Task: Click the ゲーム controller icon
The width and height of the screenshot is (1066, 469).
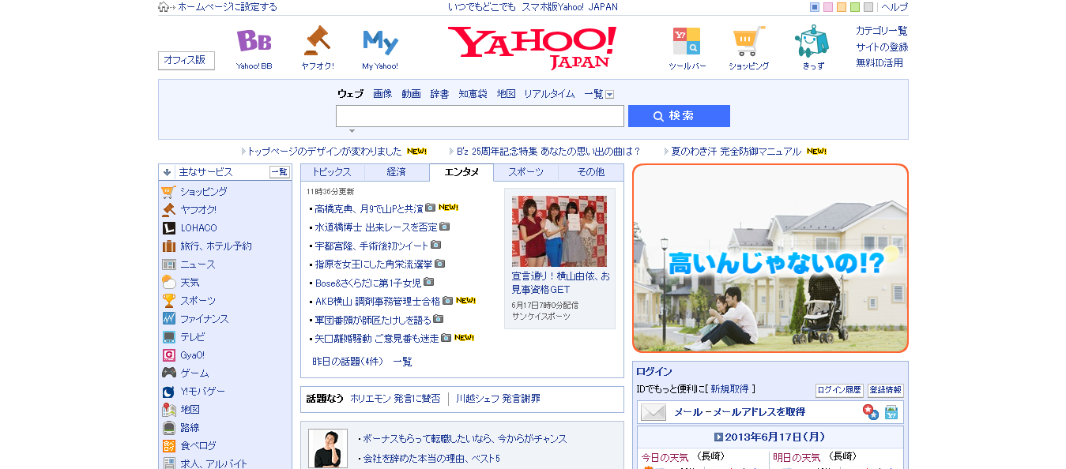Action: coord(168,373)
